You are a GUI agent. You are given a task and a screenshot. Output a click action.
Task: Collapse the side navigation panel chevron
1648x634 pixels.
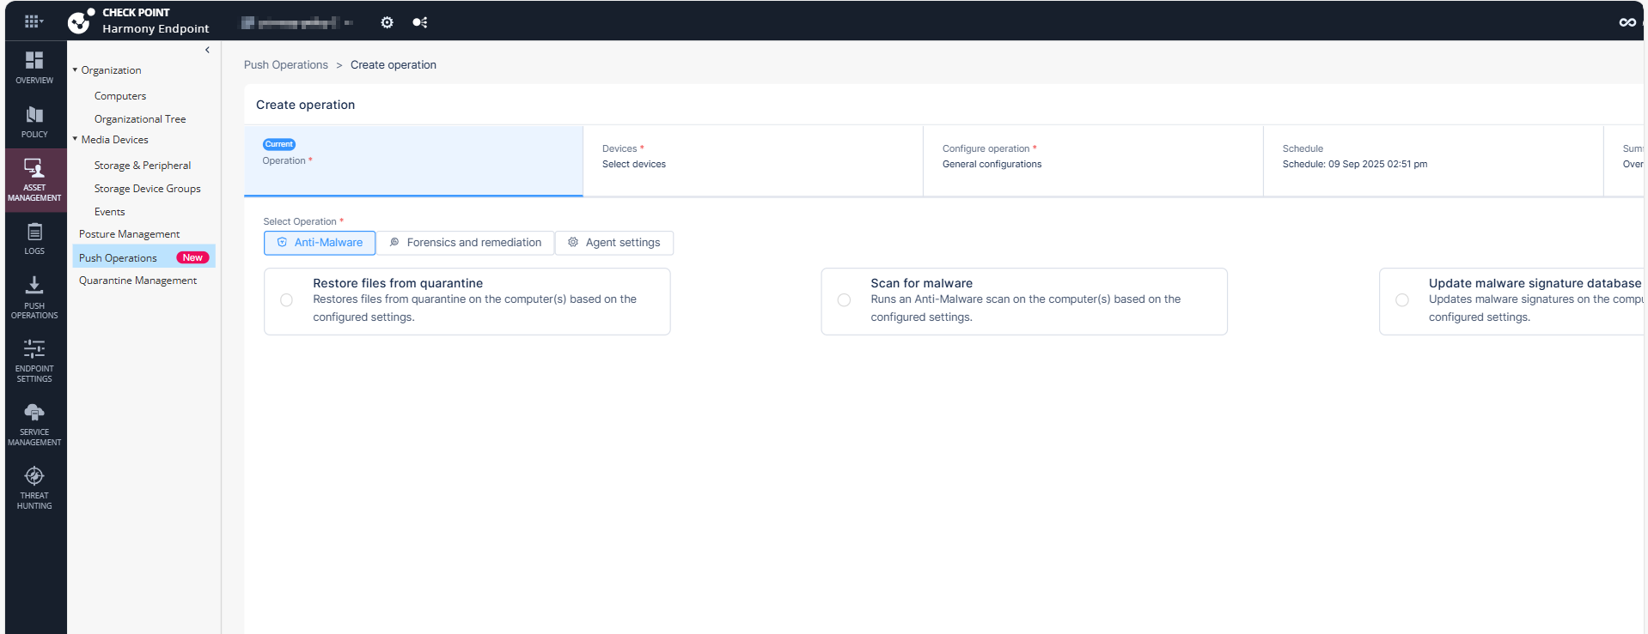click(x=207, y=50)
